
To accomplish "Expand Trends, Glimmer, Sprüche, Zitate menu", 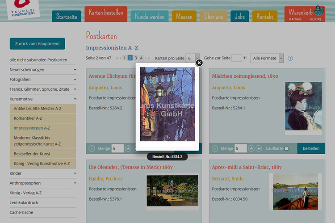I will (75, 89).
